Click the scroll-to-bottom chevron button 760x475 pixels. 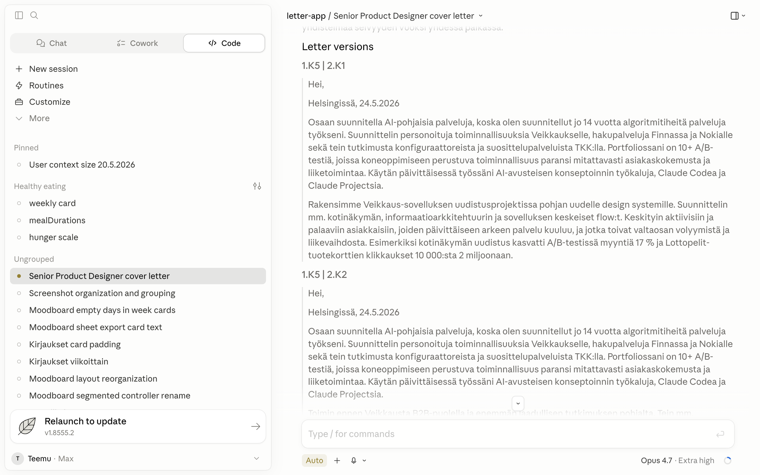(x=518, y=403)
